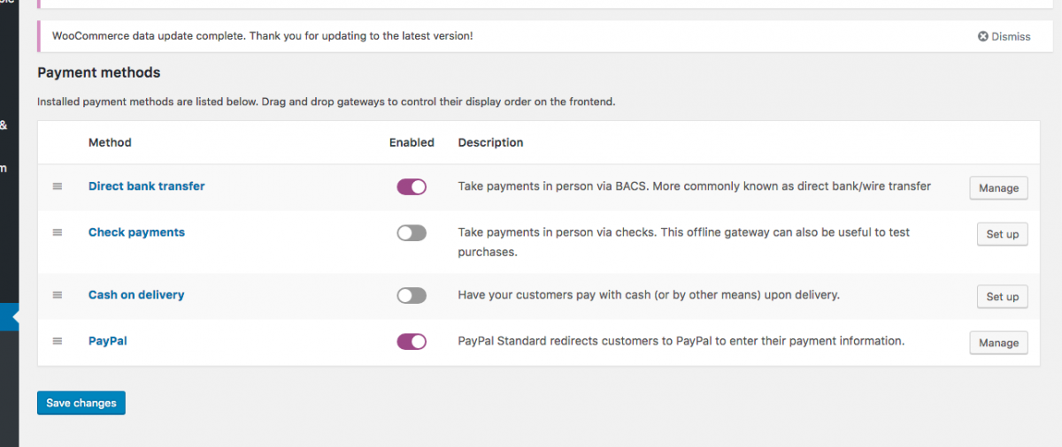Click drag handle for Direct bank transfer

coord(58,186)
